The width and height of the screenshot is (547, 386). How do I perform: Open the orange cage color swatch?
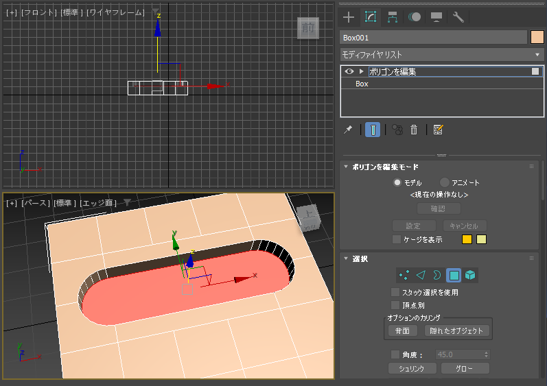coord(467,239)
